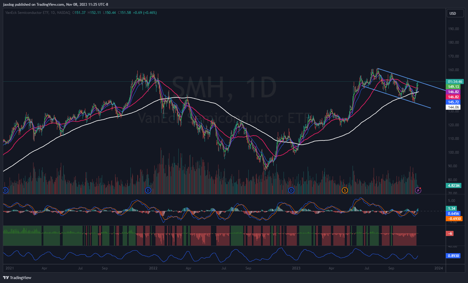The image size is (468, 283).
Task: Click the purple lightning events icon
Action: pyautogui.click(x=418, y=190)
